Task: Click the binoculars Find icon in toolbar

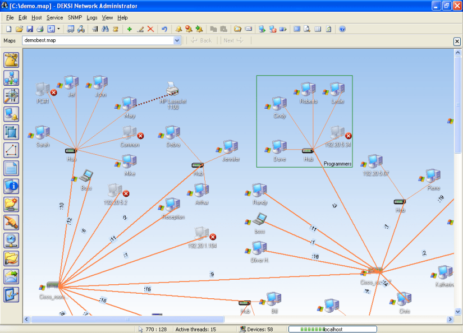Action: click(x=105, y=29)
